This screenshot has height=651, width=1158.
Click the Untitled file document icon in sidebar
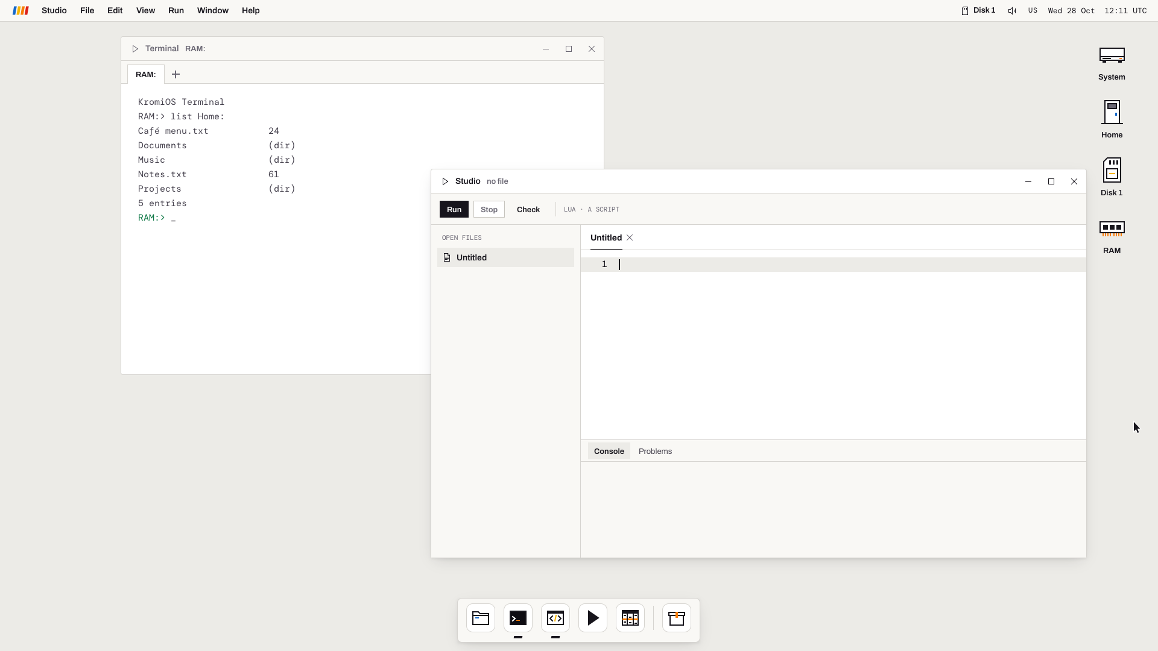coord(447,257)
